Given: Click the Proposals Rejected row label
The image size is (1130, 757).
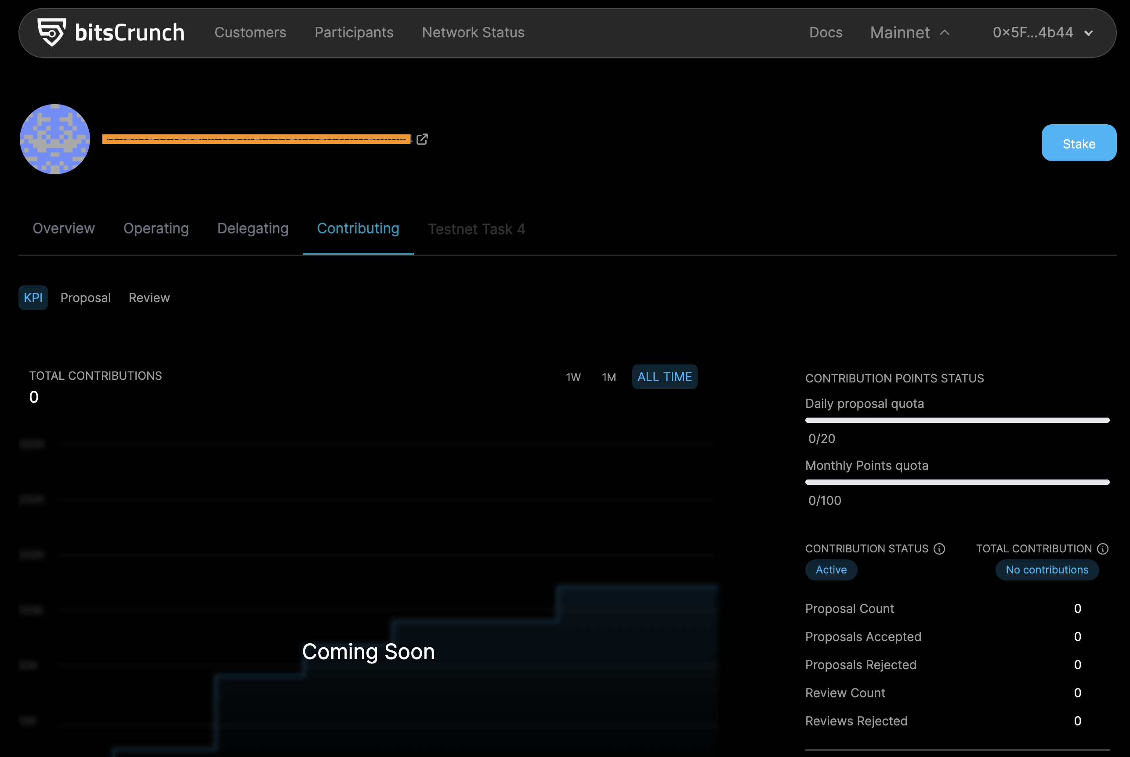Looking at the screenshot, I should pos(861,665).
